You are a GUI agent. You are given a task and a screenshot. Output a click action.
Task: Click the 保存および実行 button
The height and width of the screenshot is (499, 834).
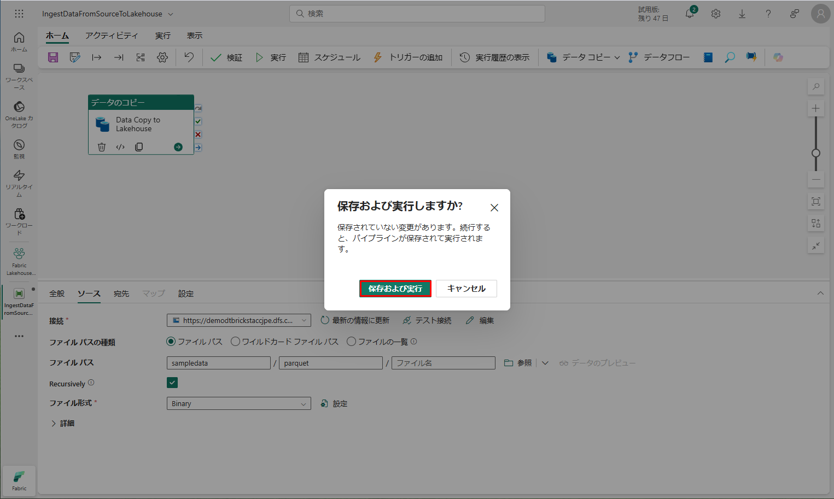pyautogui.click(x=395, y=289)
